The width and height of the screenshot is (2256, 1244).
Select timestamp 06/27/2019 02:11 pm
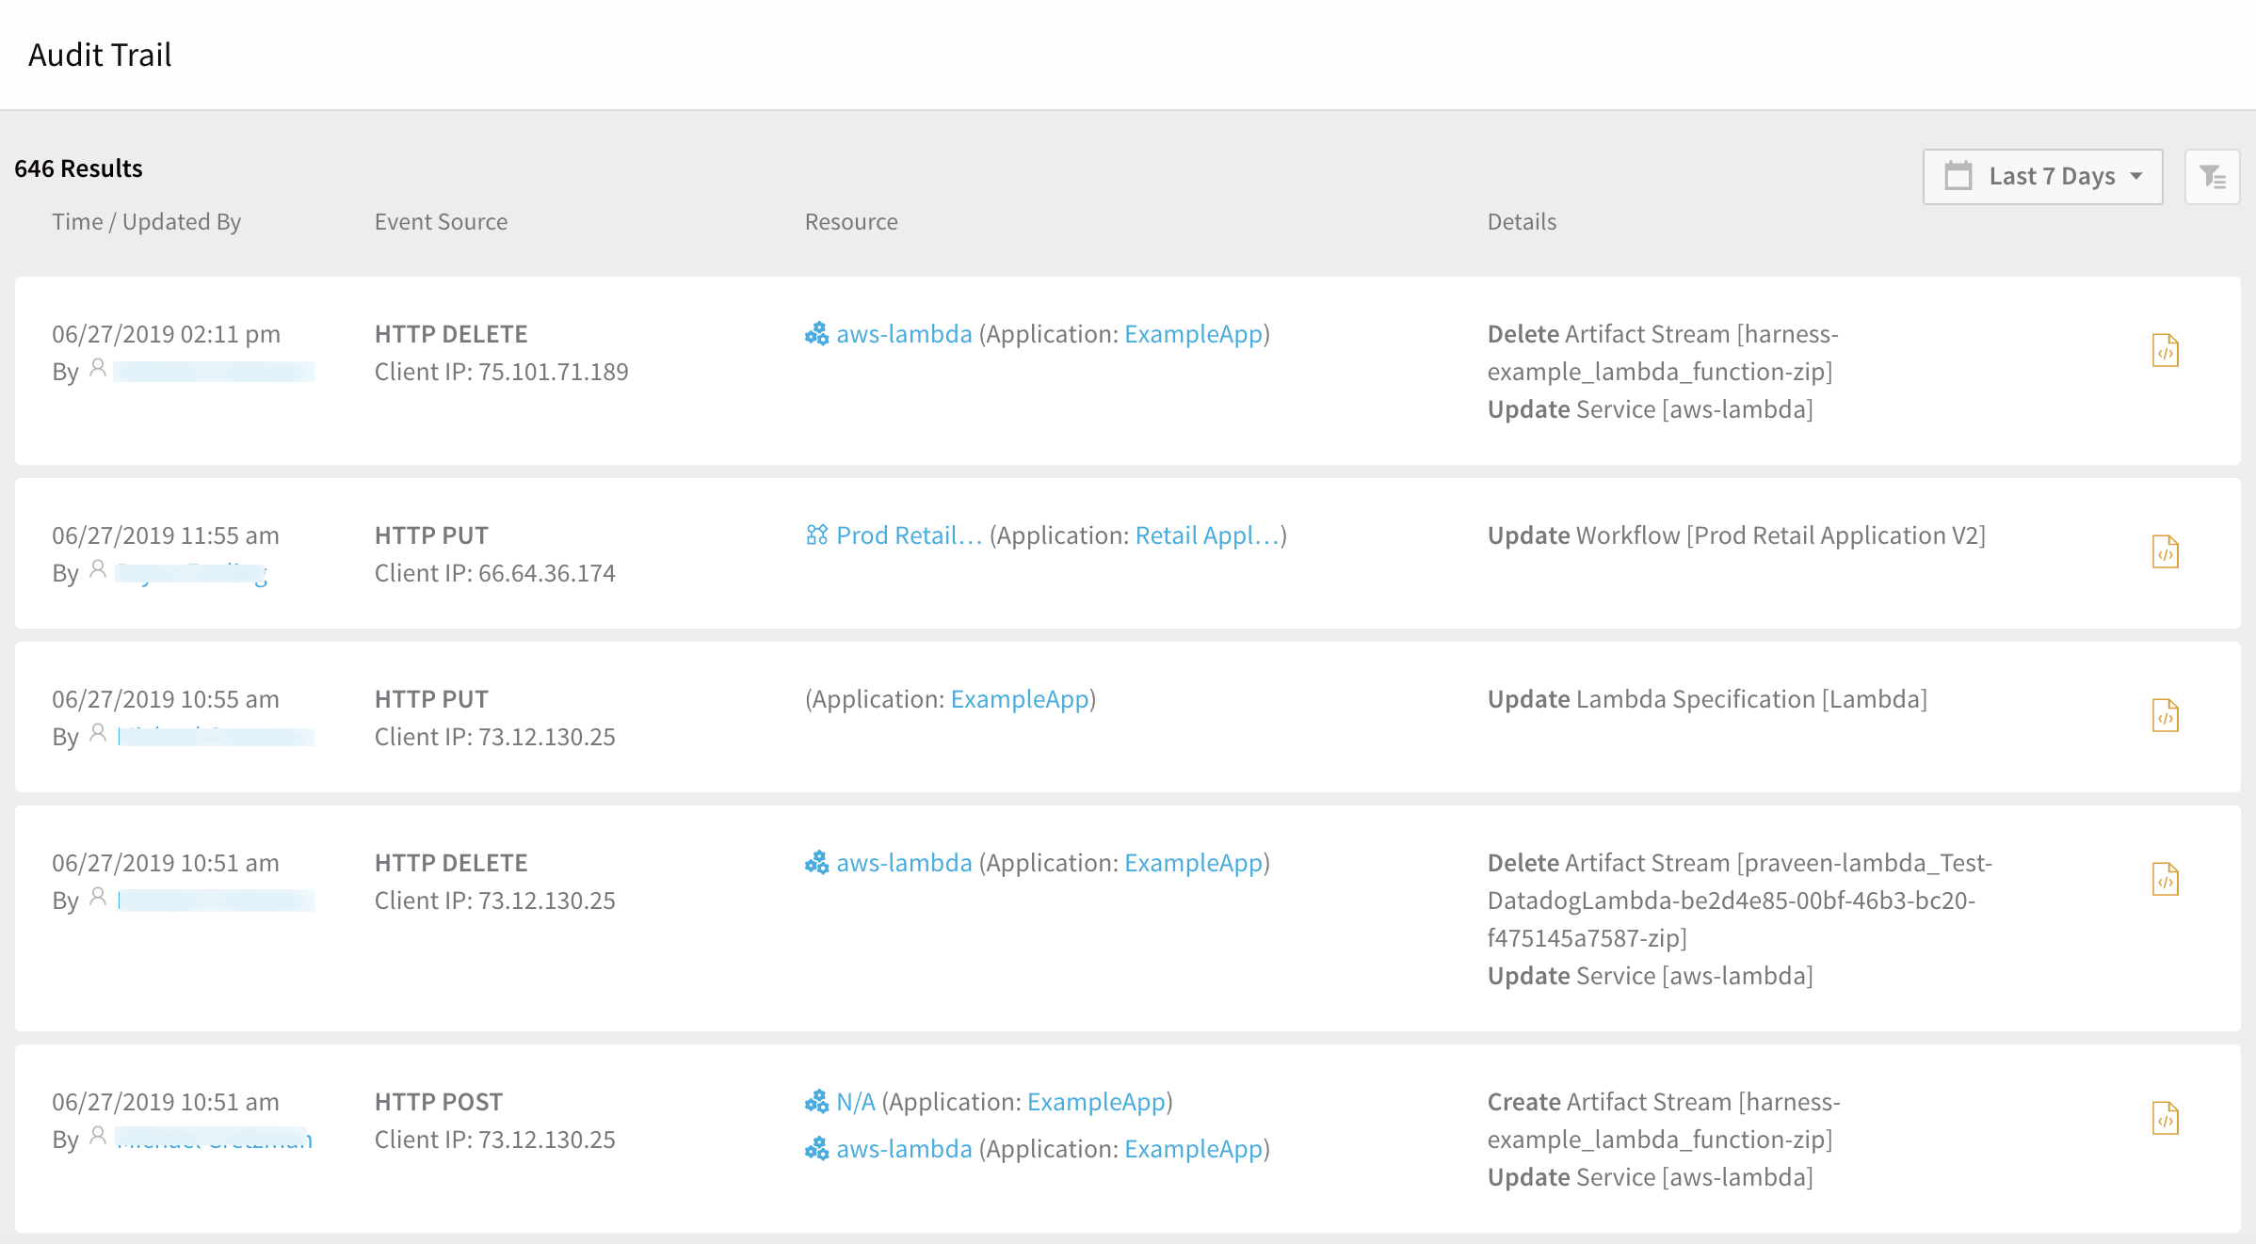(x=166, y=334)
